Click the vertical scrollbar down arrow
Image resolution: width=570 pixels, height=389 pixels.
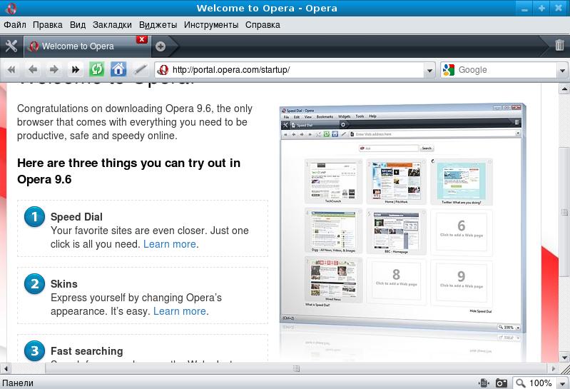[564, 358]
